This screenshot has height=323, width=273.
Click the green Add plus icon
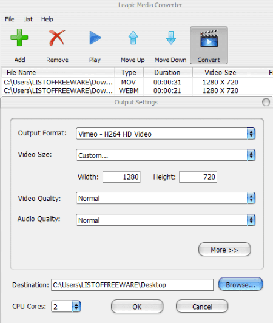tap(19, 37)
